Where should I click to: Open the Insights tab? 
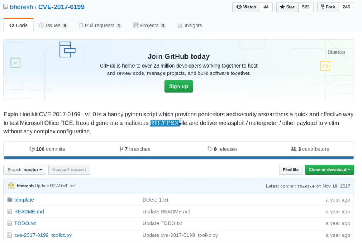click(x=190, y=25)
